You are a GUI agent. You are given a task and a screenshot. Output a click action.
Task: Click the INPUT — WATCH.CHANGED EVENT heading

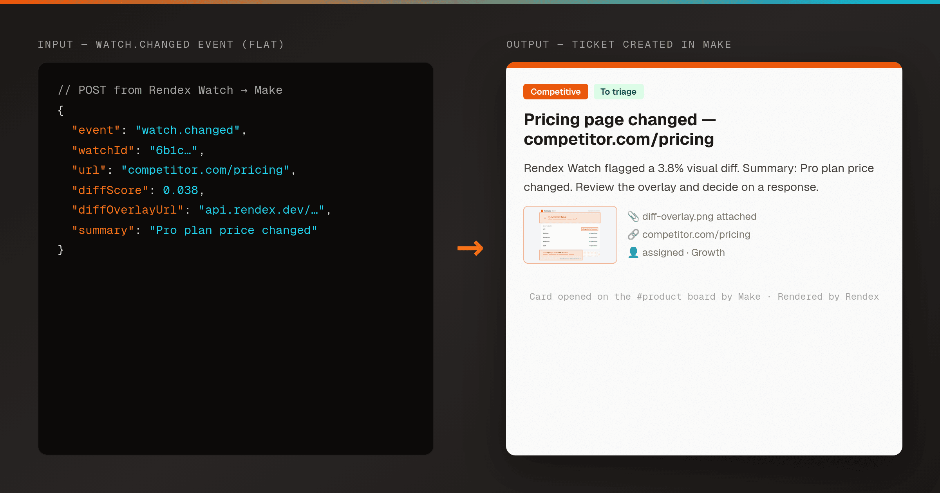click(x=161, y=45)
